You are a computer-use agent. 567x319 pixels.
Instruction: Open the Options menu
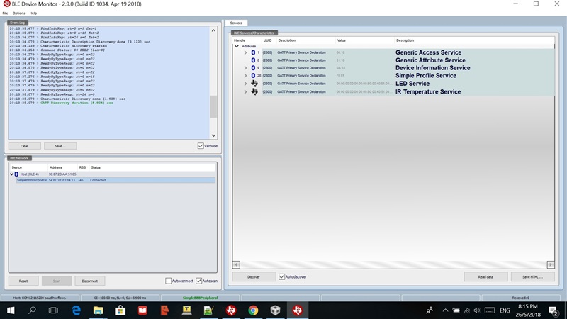[19, 13]
